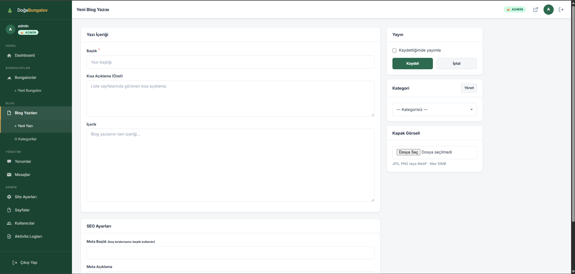Screen dimensions: 575x274
Task: Expand the Kategorisiz category dropdown
Action: tap(434, 110)
